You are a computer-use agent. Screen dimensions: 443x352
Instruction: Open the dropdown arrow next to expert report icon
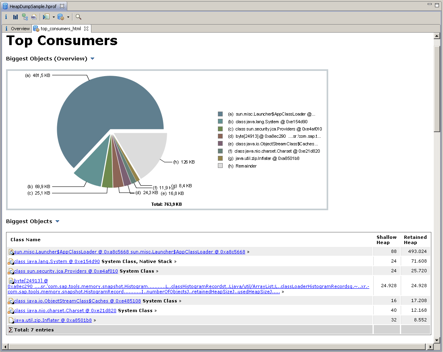pos(53,18)
